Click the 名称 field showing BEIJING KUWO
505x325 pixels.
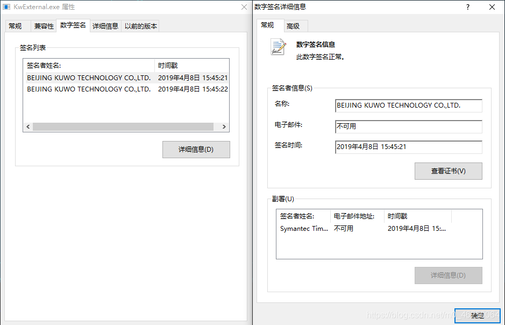pos(408,106)
